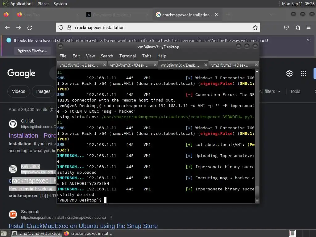Open the GitHub Installation result link

click(32, 135)
